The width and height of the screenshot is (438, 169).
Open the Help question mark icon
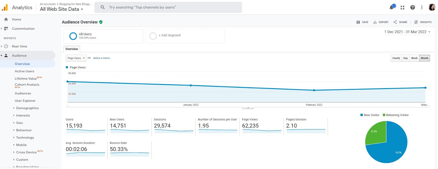413,7
